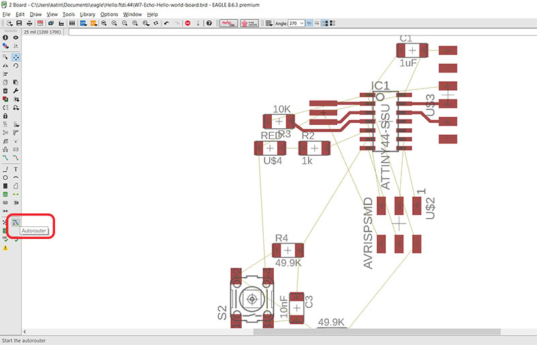Select the Mark tool icon
The image size is (537, 345).
15,46
